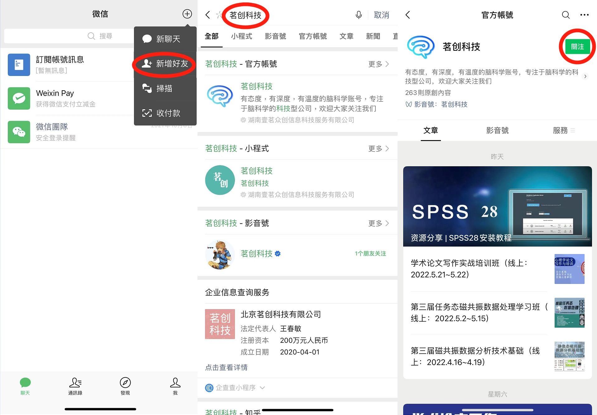Click 取消 to cancel the search
Screen dimensions: 597x415
click(x=381, y=15)
